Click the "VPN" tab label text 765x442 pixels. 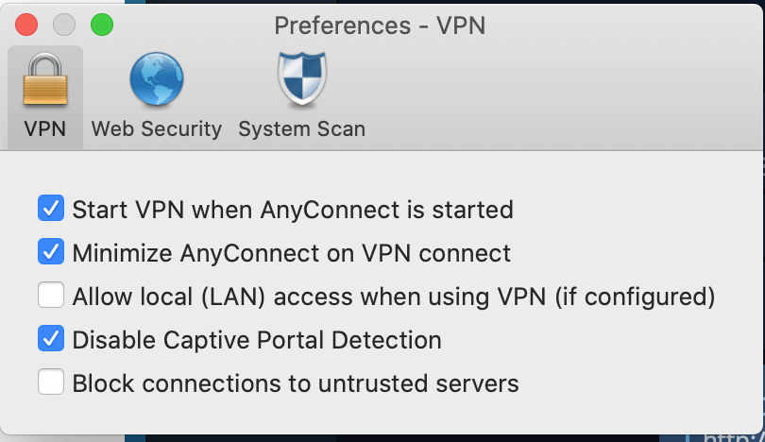point(45,128)
